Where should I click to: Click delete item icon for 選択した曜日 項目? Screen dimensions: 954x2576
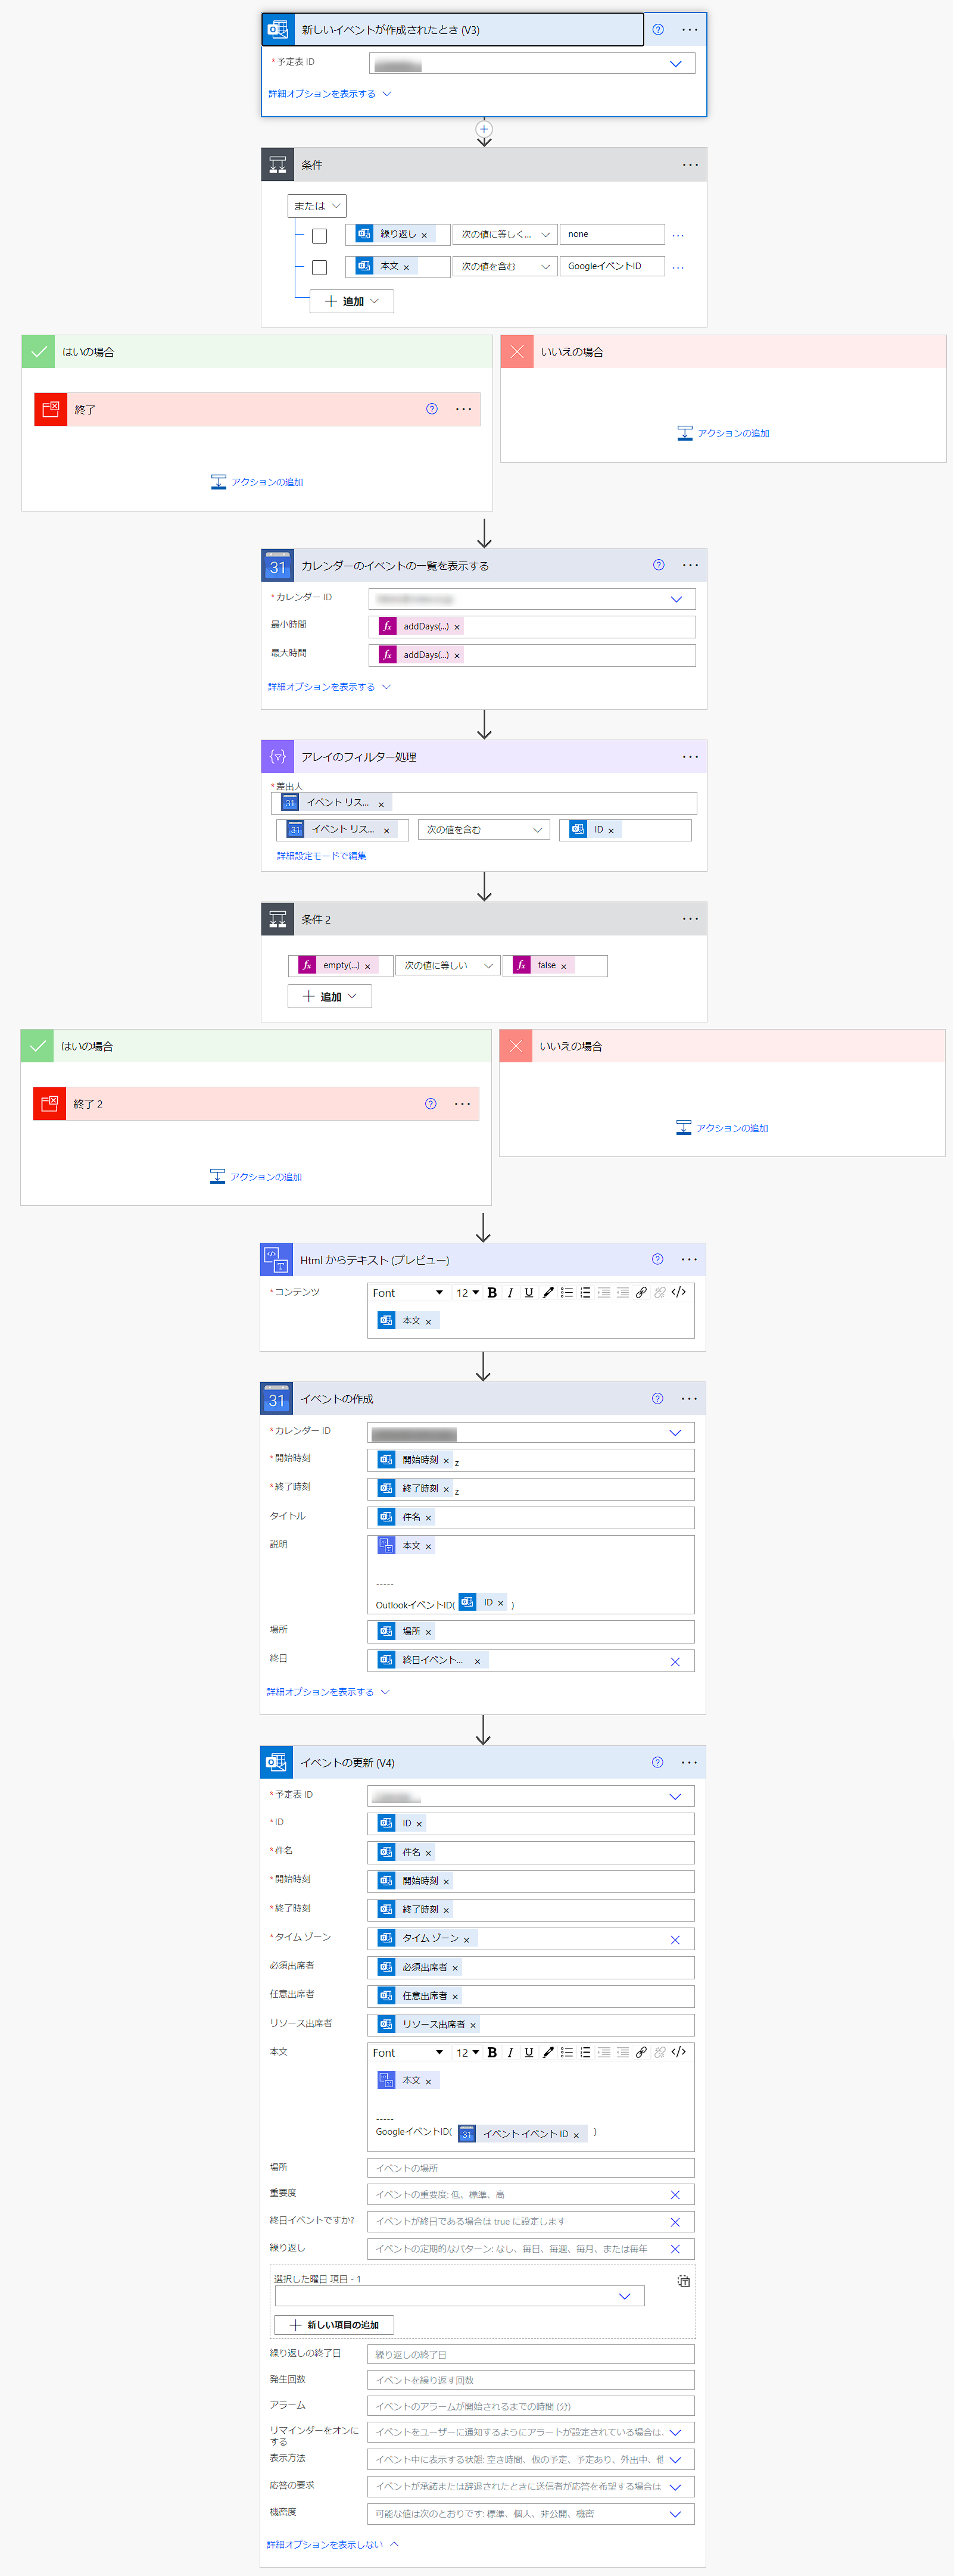pos(683,2282)
